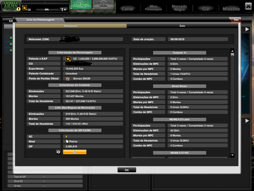Viewport: 254px width, 191px height.
Task: Switch to the Solo tab
Action: point(182,26)
